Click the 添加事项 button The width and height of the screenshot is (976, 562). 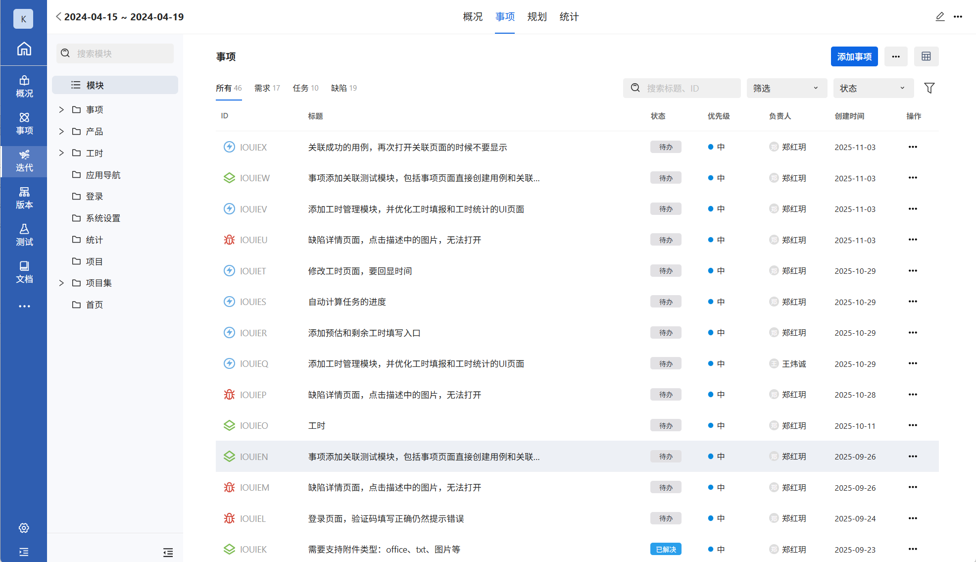(x=854, y=56)
